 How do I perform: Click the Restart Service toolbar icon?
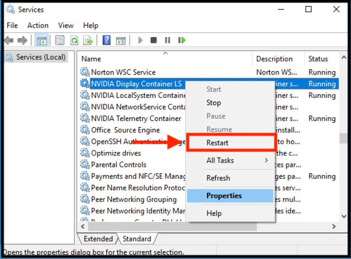click(182, 40)
